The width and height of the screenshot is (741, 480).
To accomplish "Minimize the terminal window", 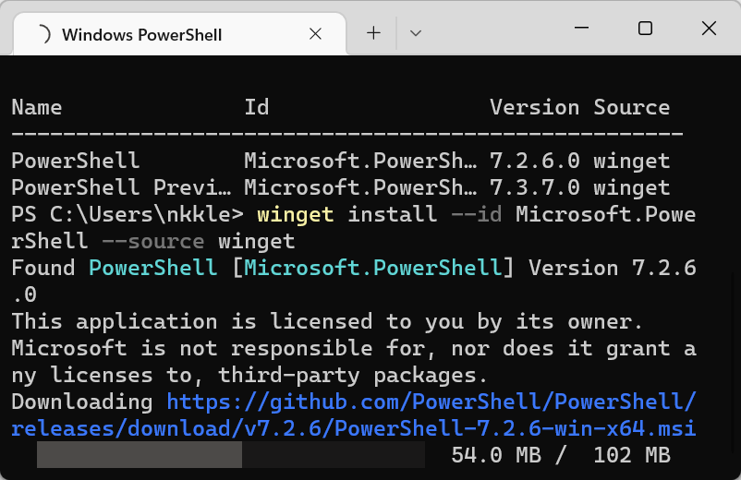I will [x=581, y=29].
